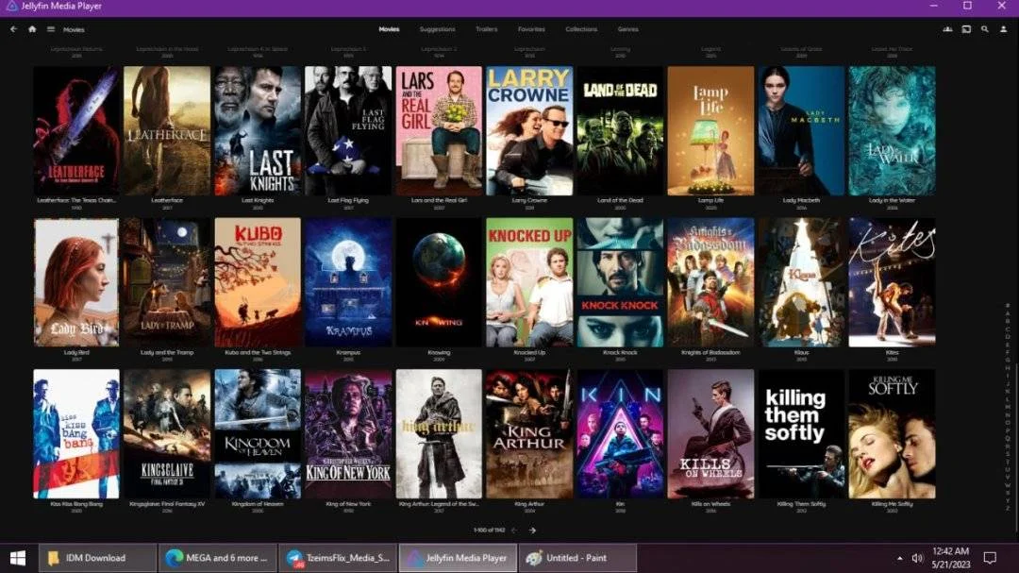The width and height of the screenshot is (1019, 573).
Task: Open the Klaus poster
Action: tap(801, 282)
